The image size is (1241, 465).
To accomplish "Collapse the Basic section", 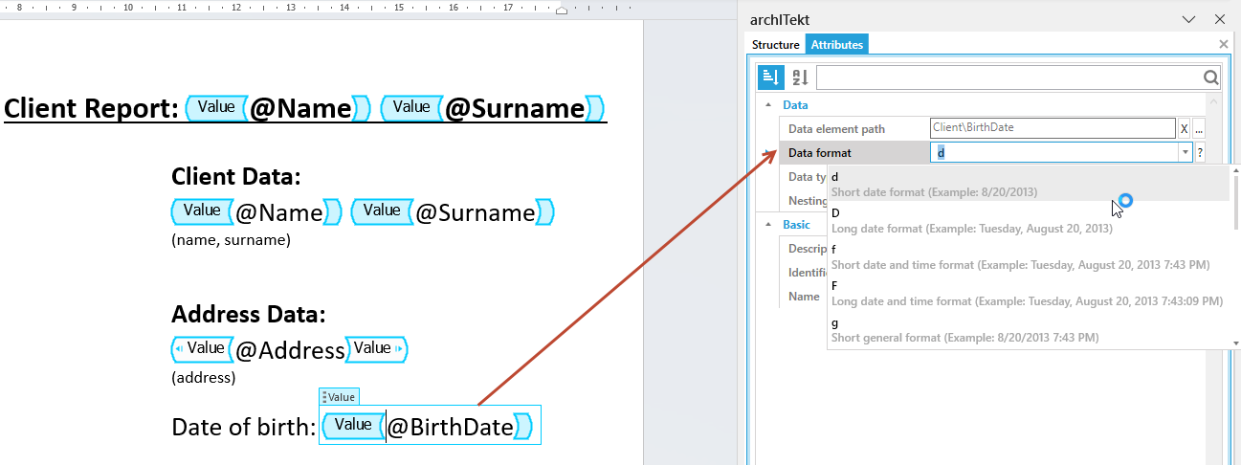I will pos(767,225).
